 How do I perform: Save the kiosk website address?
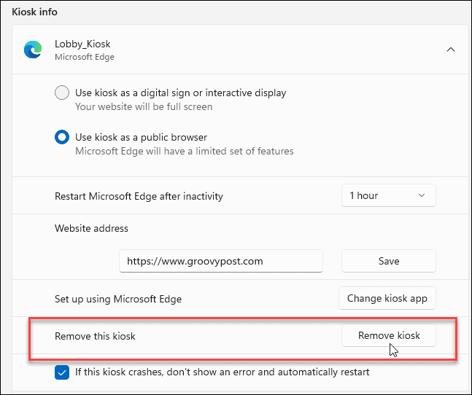(388, 261)
